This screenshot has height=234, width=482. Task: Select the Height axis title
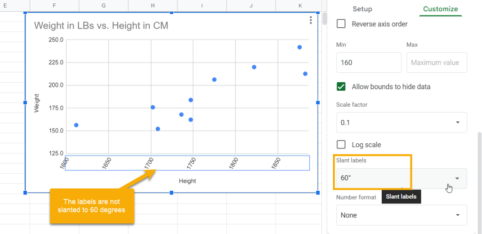[x=187, y=181]
